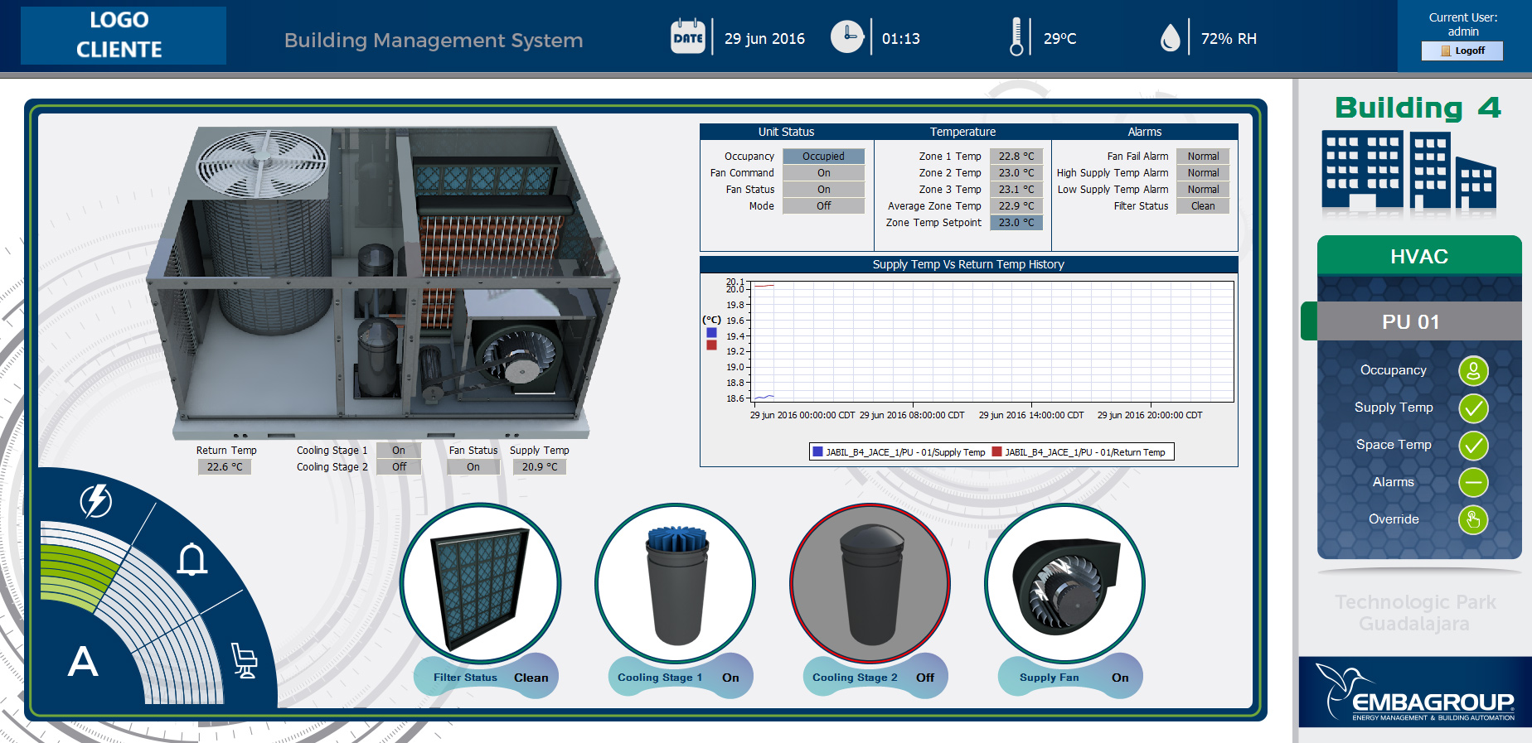Click the Building 4 heading
Viewport: 1532px width, 743px height.
[1418, 108]
